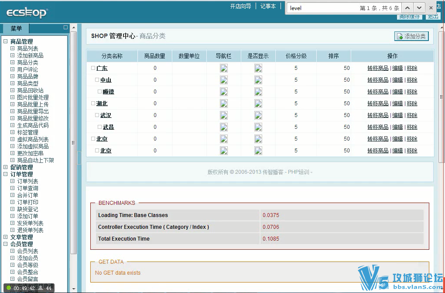Toggle display icon for 中山 row
This screenshot has width=445, height=293.
(x=258, y=80)
